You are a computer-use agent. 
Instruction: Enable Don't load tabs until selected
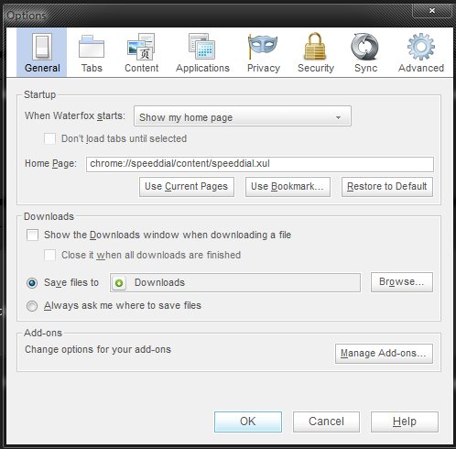(x=50, y=138)
